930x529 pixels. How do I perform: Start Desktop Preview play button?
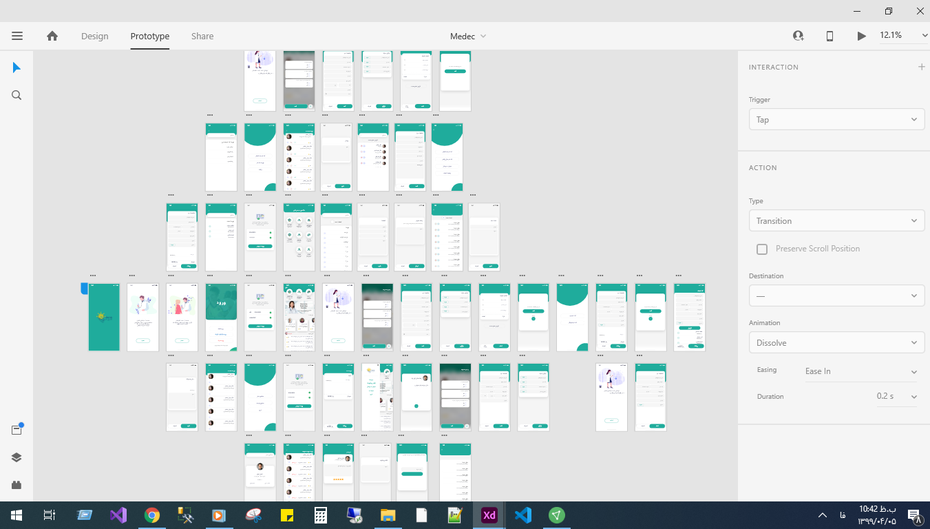861,36
